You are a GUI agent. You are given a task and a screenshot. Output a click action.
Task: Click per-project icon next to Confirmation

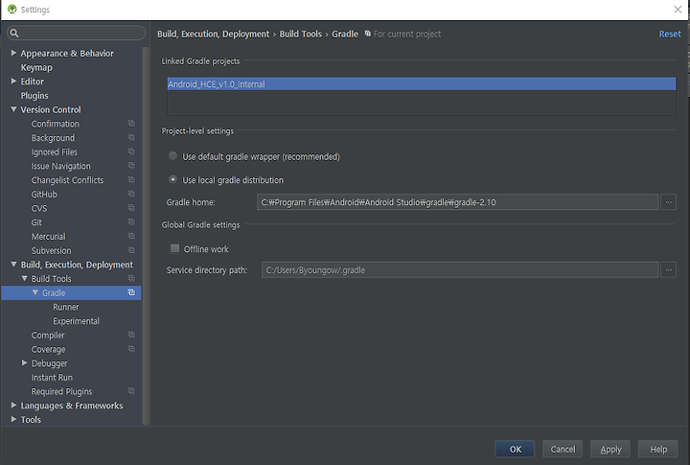[131, 124]
